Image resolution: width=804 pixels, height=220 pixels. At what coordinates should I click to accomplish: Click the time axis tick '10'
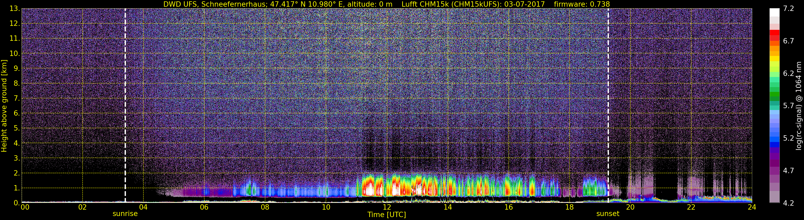tap(326, 207)
